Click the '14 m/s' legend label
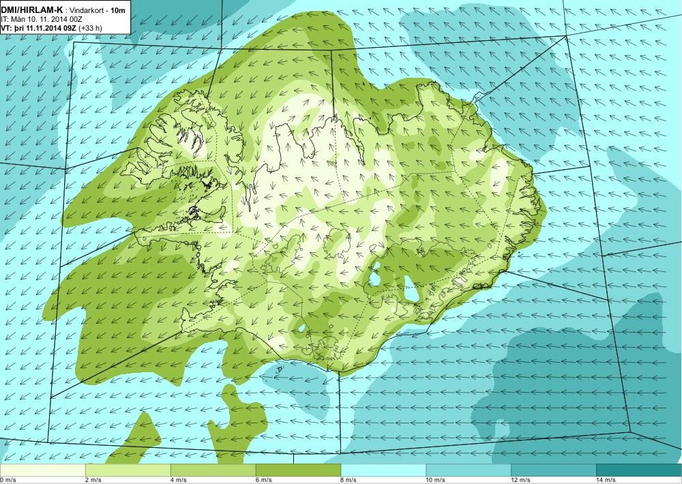 (606, 480)
